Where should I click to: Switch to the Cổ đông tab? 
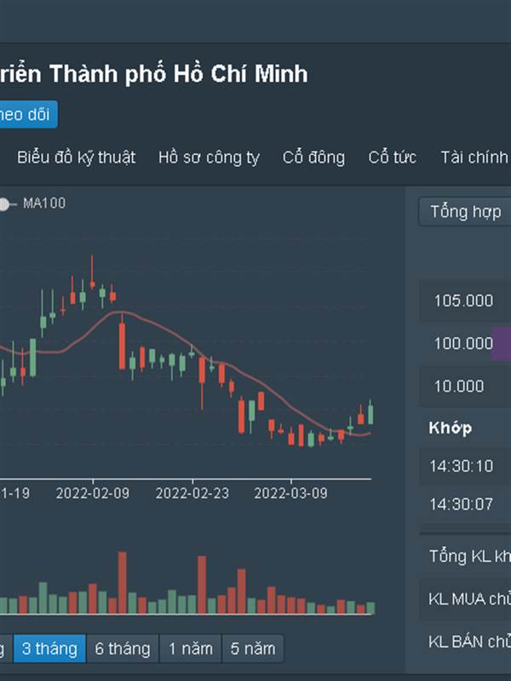[313, 157]
